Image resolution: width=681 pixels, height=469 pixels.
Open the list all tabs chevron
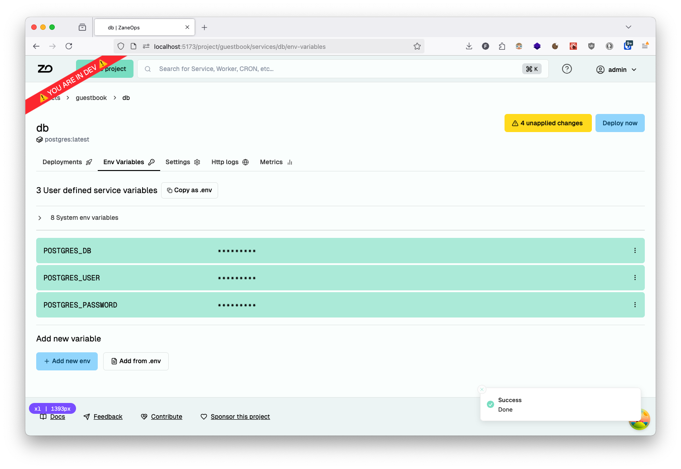coord(629,27)
